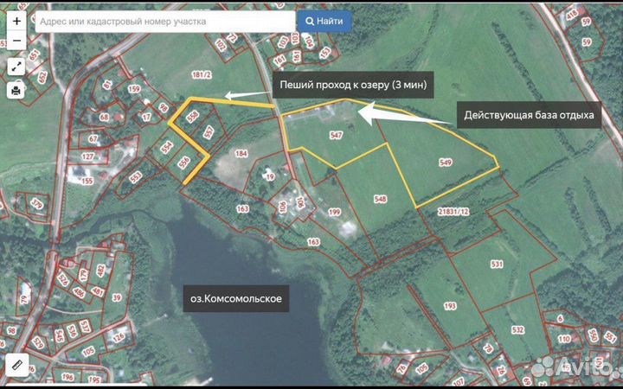Click parcel 184 near the lake
This screenshot has width=623, height=389.
241,154
